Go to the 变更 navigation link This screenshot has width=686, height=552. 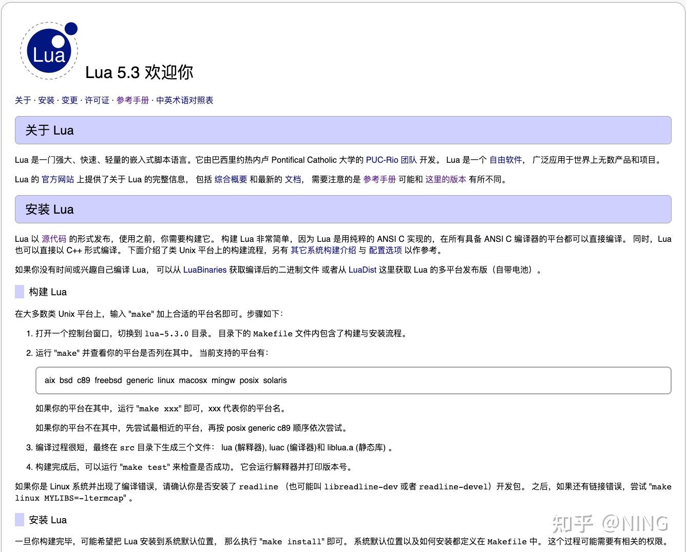[70, 100]
